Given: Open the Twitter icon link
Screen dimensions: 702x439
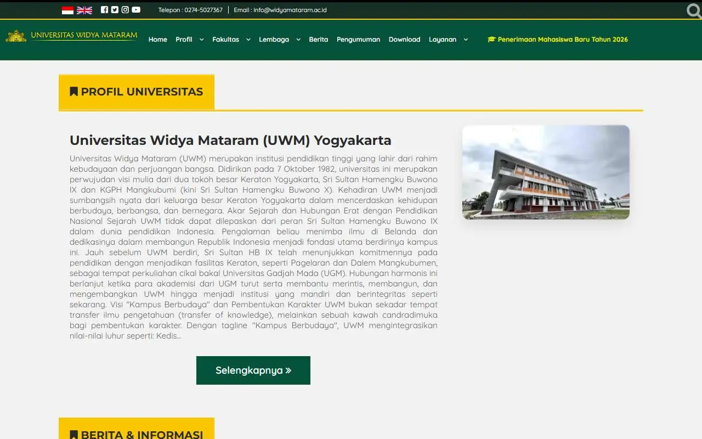Looking at the screenshot, I should tap(115, 10).
